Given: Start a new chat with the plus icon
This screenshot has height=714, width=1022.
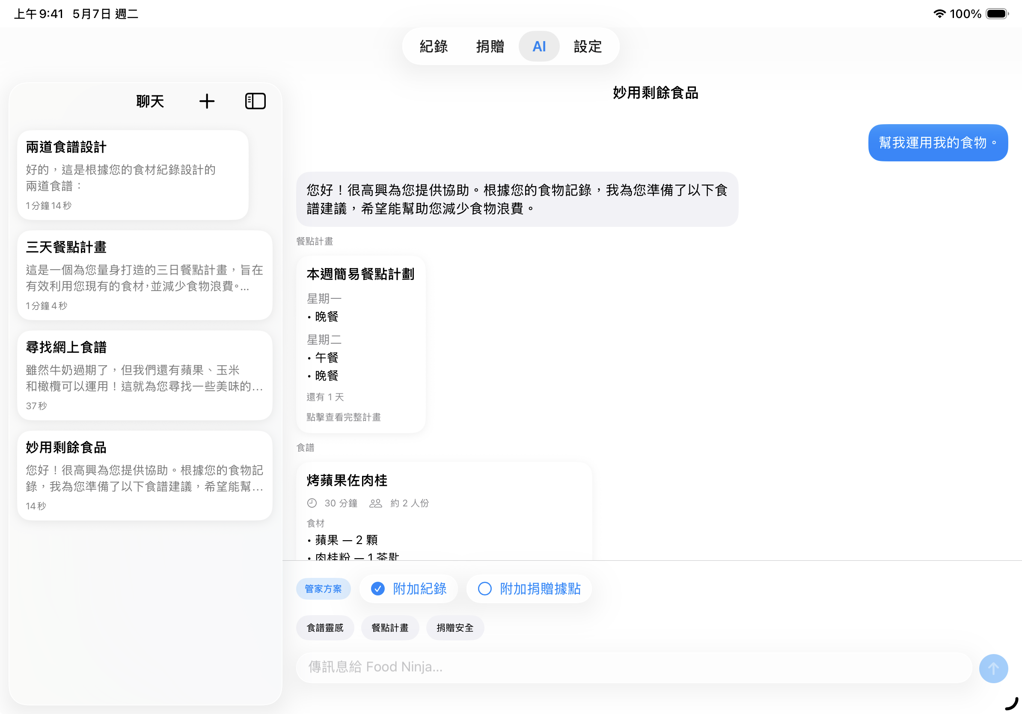Looking at the screenshot, I should click(207, 101).
